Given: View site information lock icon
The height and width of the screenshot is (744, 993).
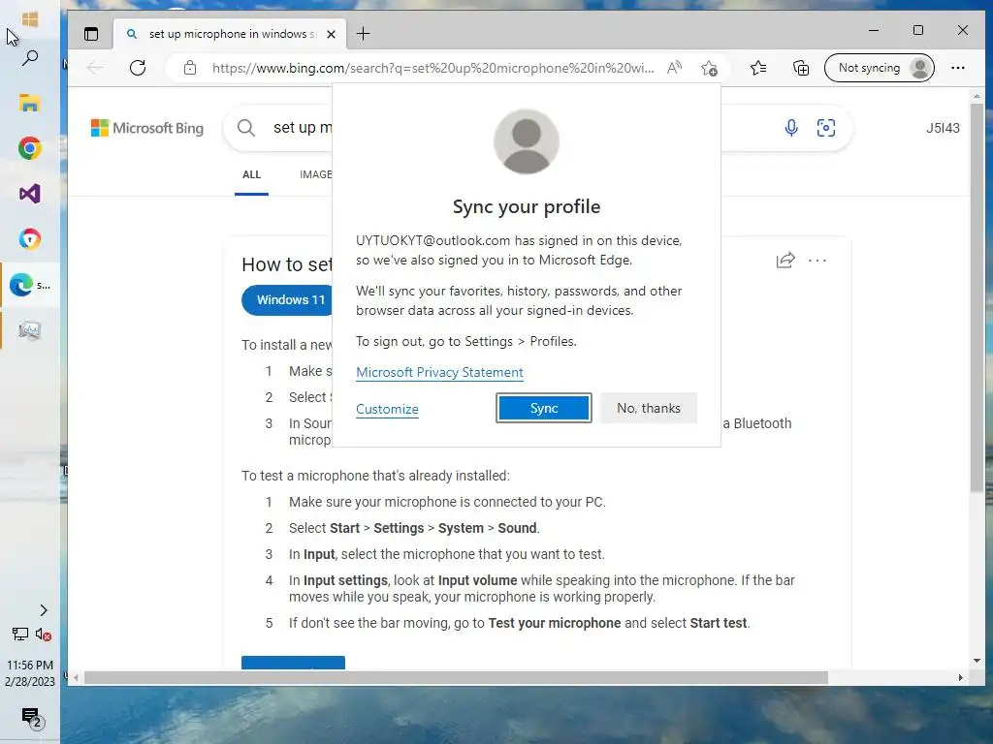Looking at the screenshot, I should click(190, 68).
